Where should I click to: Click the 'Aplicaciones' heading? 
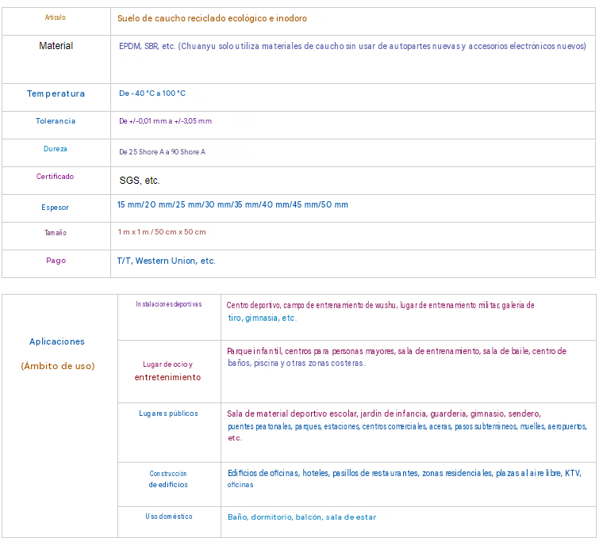(x=57, y=341)
